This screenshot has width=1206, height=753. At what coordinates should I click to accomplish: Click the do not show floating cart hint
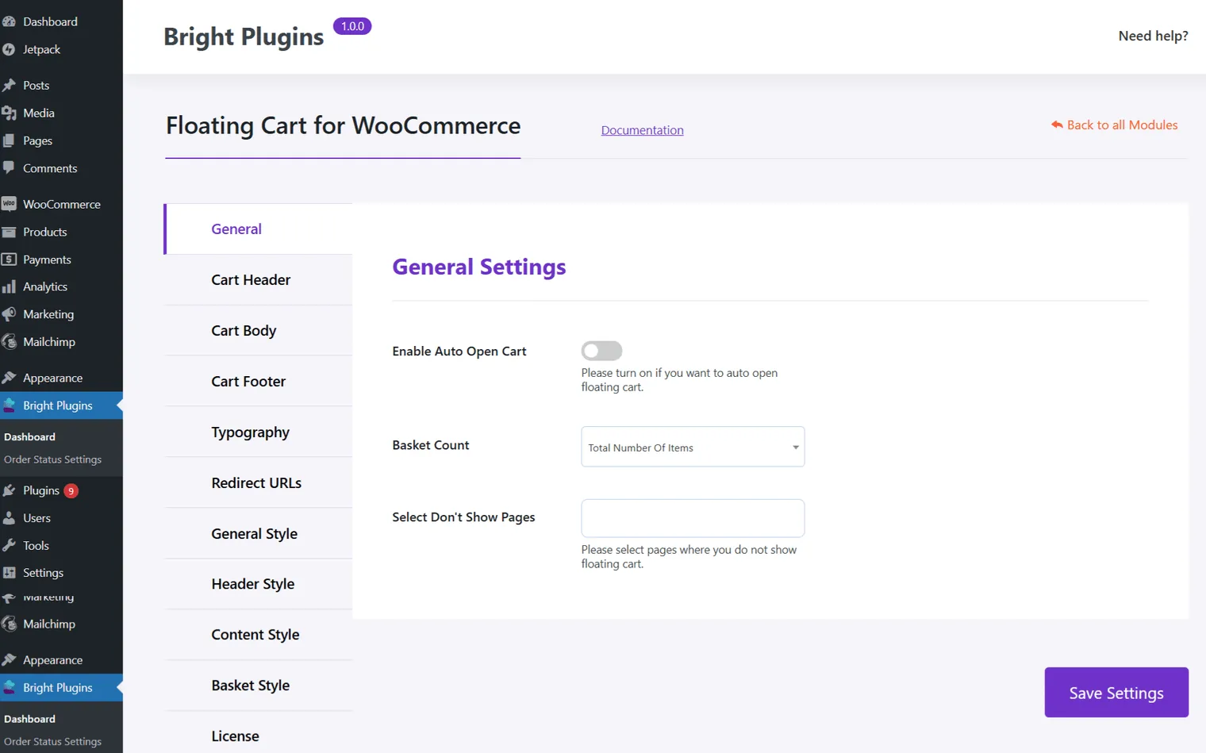[x=689, y=557]
